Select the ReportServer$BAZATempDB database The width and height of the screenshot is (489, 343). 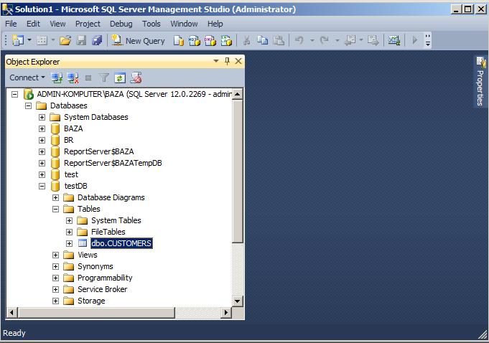pos(113,163)
